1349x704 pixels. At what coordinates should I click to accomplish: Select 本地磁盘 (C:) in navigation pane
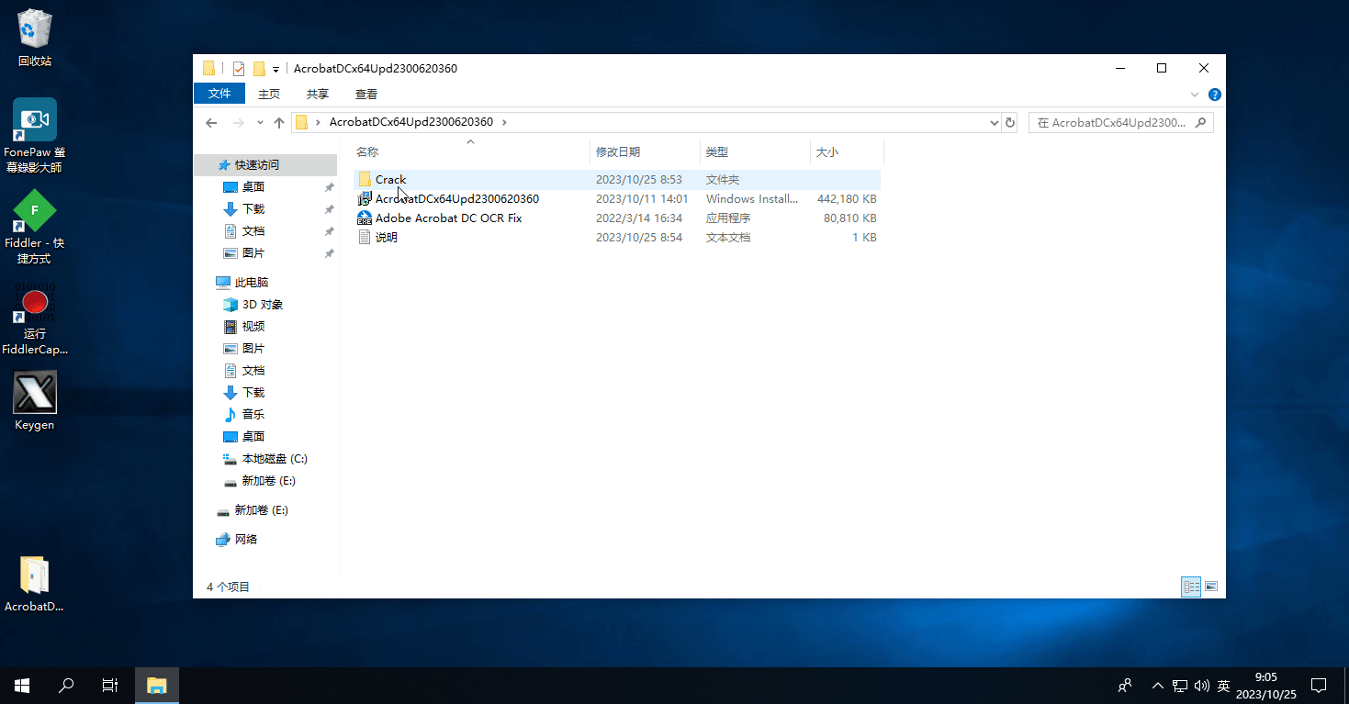275,459
